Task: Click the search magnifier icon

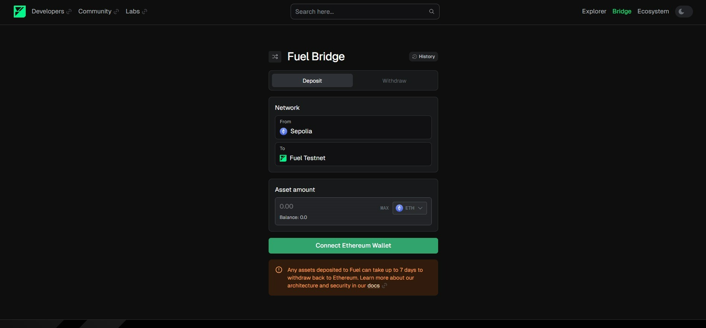Action: pos(431,12)
